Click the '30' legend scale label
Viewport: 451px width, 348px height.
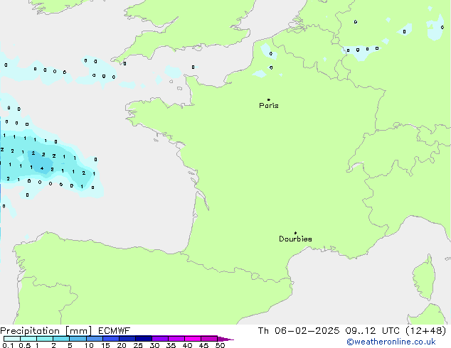pyautogui.click(x=154, y=345)
